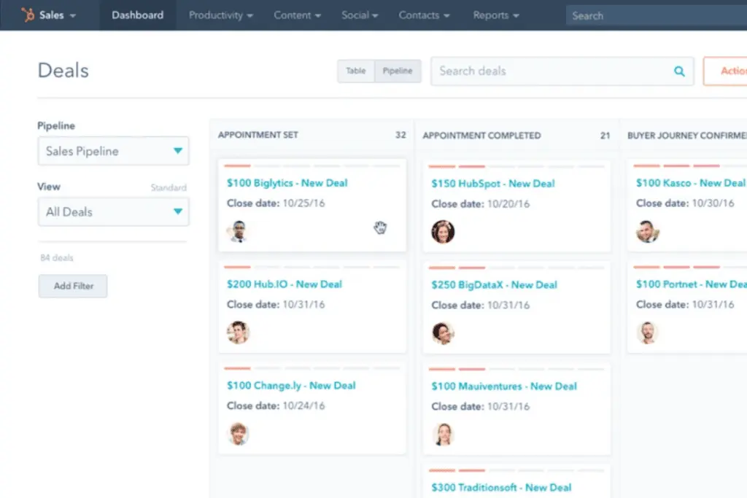
Task: Open Change.ly deal owner avatar
Action: pos(238,434)
